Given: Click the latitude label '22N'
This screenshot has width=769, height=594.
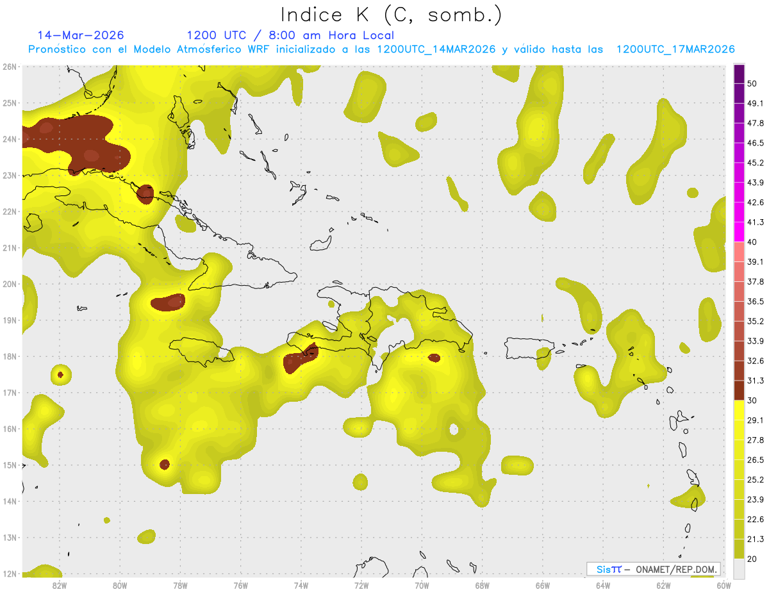Looking at the screenshot, I should tap(10, 211).
